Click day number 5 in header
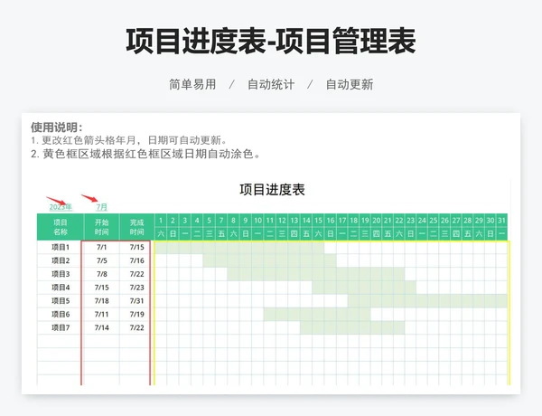Screen dimensions: 542x416 (x=210, y=221)
